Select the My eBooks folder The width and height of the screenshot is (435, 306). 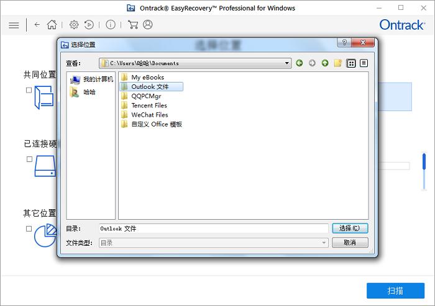tap(142, 78)
